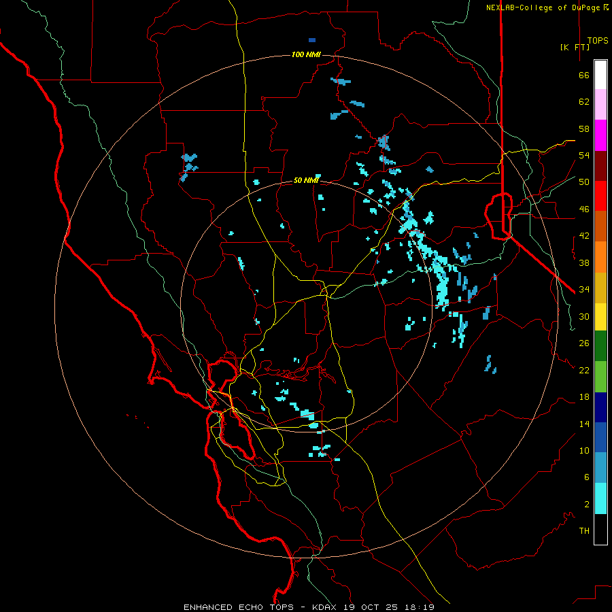
Task: Click the 'KDAX' radar site identifier
Action: tap(326, 607)
